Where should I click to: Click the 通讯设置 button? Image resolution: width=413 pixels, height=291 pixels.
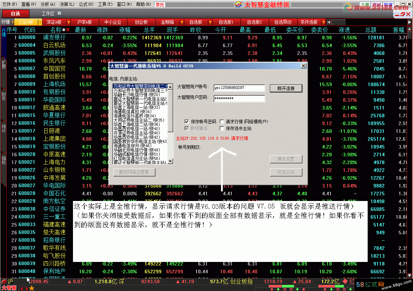[x=286, y=159]
